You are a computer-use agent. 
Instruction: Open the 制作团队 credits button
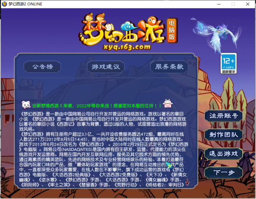pyautogui.click(x=224, y=135)
